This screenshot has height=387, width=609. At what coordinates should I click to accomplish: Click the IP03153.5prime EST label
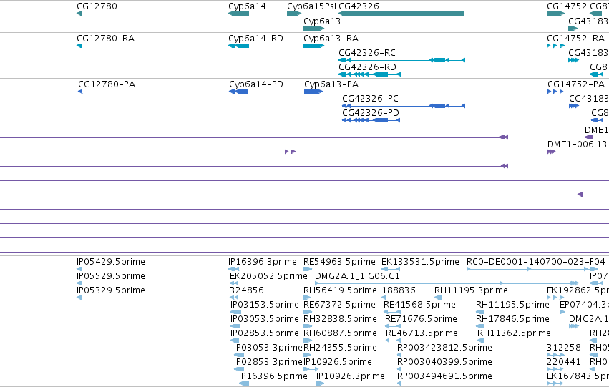[x=265, y=305]
